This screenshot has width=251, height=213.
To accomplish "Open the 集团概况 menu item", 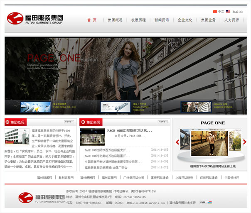I will click(x=115, y=20).
